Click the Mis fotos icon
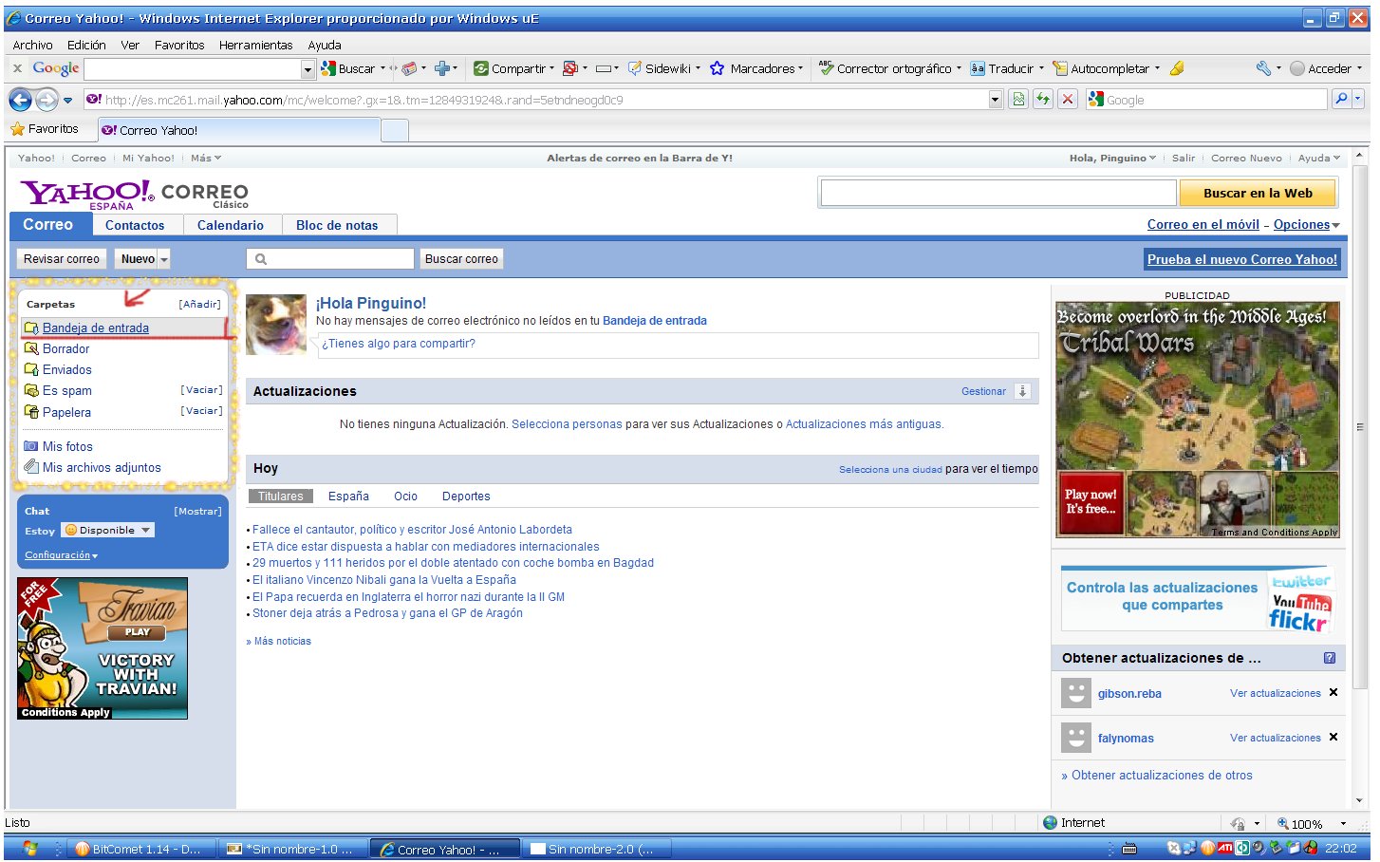 [31, 446]
